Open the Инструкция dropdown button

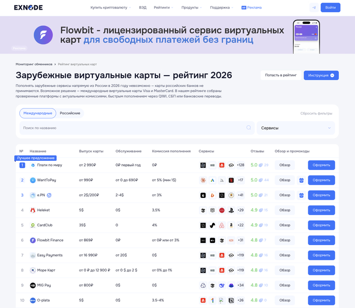321,75
